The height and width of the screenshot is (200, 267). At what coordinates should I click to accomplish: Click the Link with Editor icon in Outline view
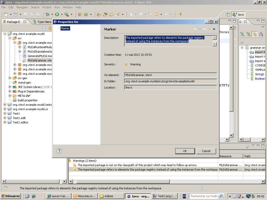[x=255, y=34]
